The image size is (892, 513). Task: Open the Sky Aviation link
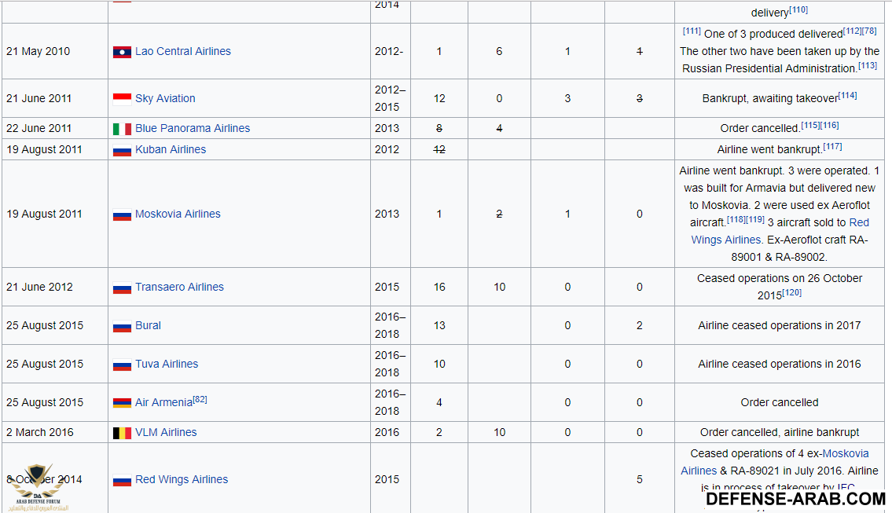[165, 98]
